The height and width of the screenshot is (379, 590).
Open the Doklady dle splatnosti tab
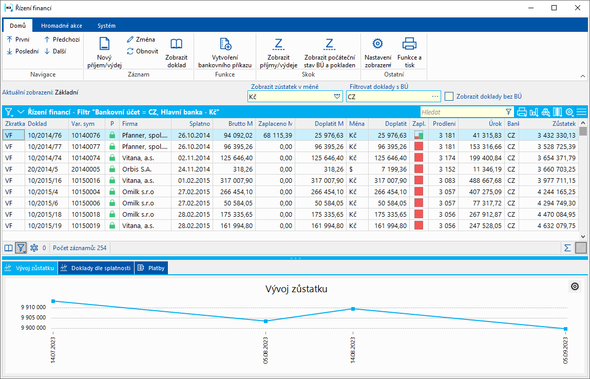(x=96, y=268)
